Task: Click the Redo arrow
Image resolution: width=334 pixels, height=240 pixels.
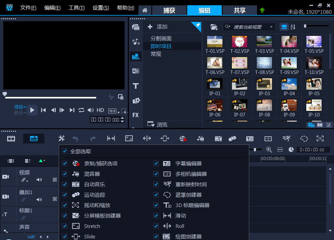Action: tap(93, 139)
